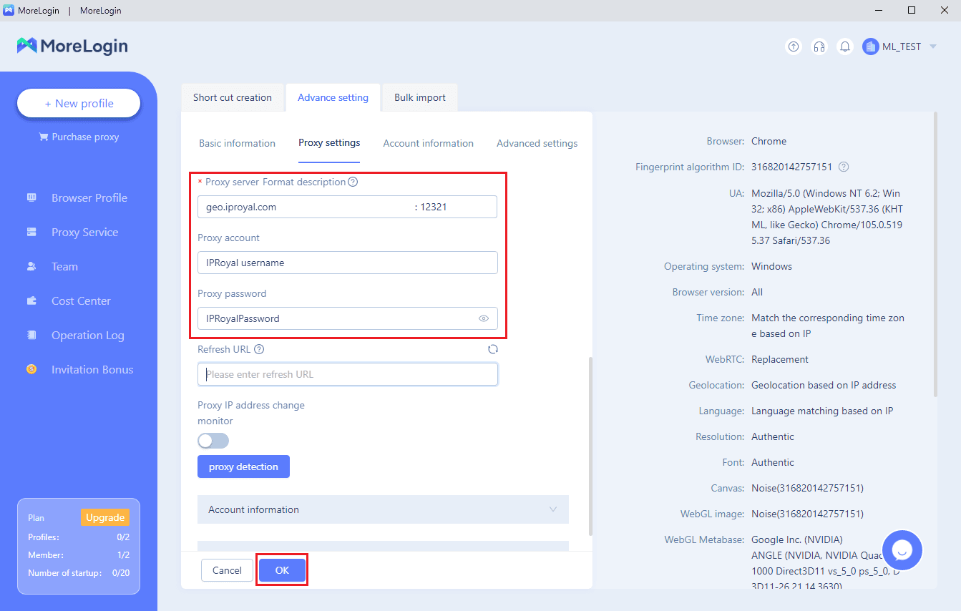Click the Language matching based on IP value
The height and width of the screenshot is (611, 961).
click(x=822, y=411)
